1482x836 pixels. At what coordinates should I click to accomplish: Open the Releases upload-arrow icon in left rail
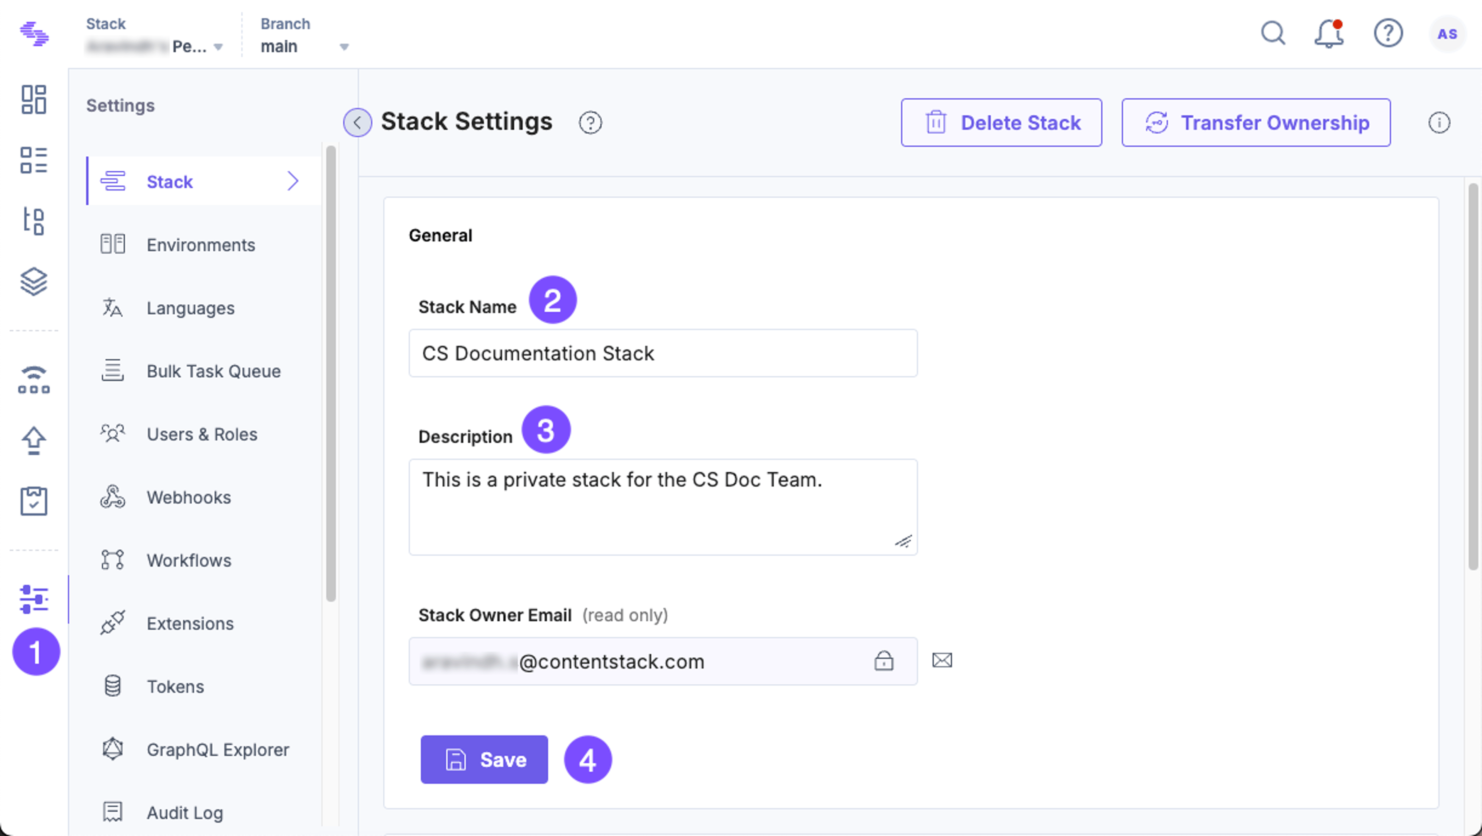pyautogui.click(x=33, y=441)
